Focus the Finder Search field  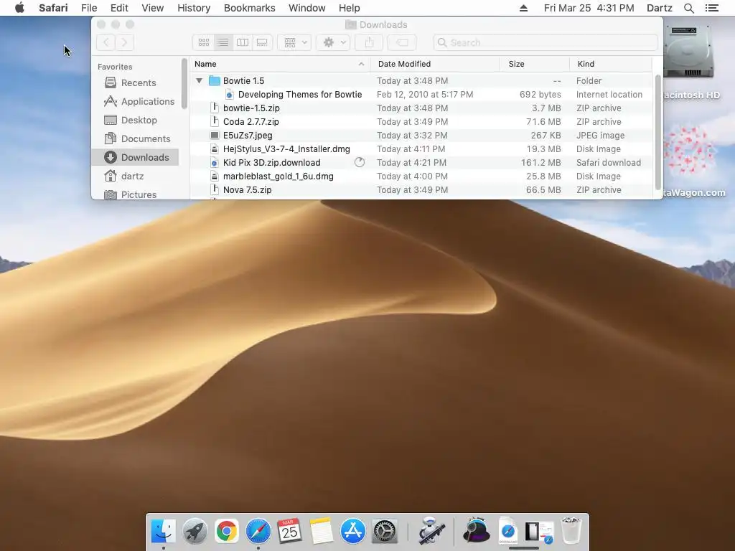546,42
